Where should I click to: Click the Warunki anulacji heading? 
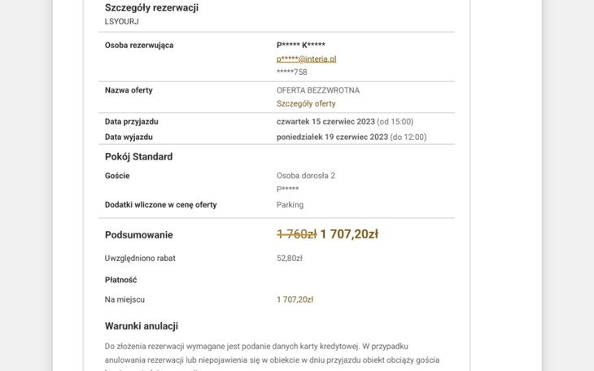click(x=142, y=326)
